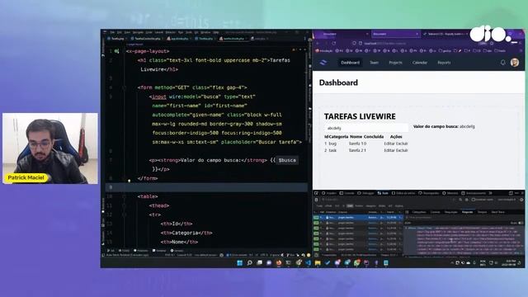Click the app logo in navbar

(x=323, y=63)
